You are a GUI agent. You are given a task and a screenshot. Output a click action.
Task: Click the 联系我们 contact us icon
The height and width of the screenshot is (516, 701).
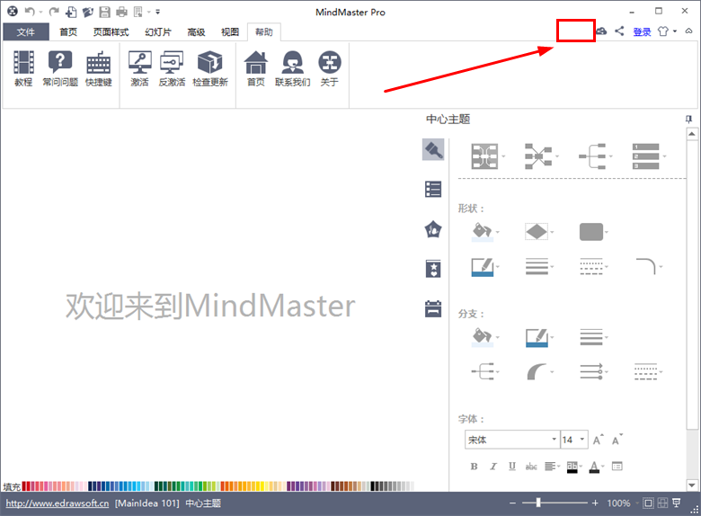click(x=292, y=68)
